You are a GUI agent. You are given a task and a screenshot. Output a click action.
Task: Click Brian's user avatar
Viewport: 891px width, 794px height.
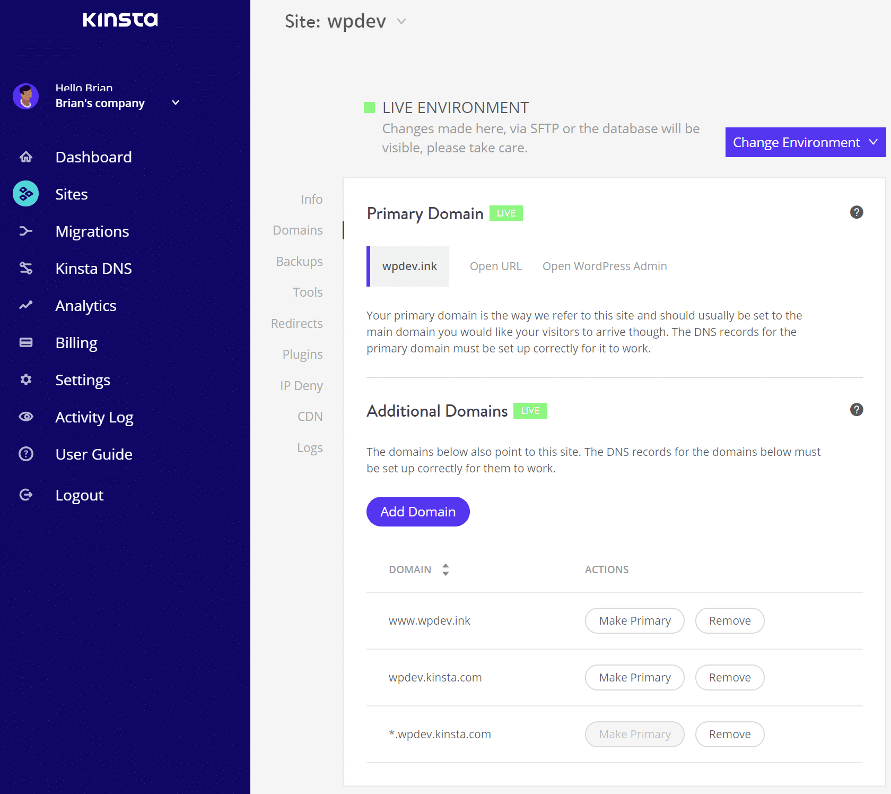(25, 96)
